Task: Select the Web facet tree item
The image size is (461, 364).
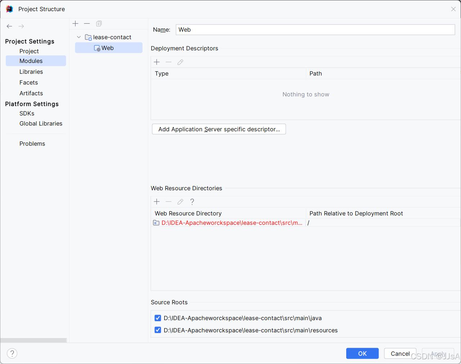Action: coord(109,48)
